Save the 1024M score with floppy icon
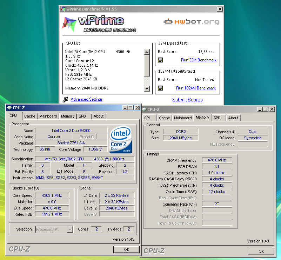This screenshot has width=281, height=260. coord(160,88)
